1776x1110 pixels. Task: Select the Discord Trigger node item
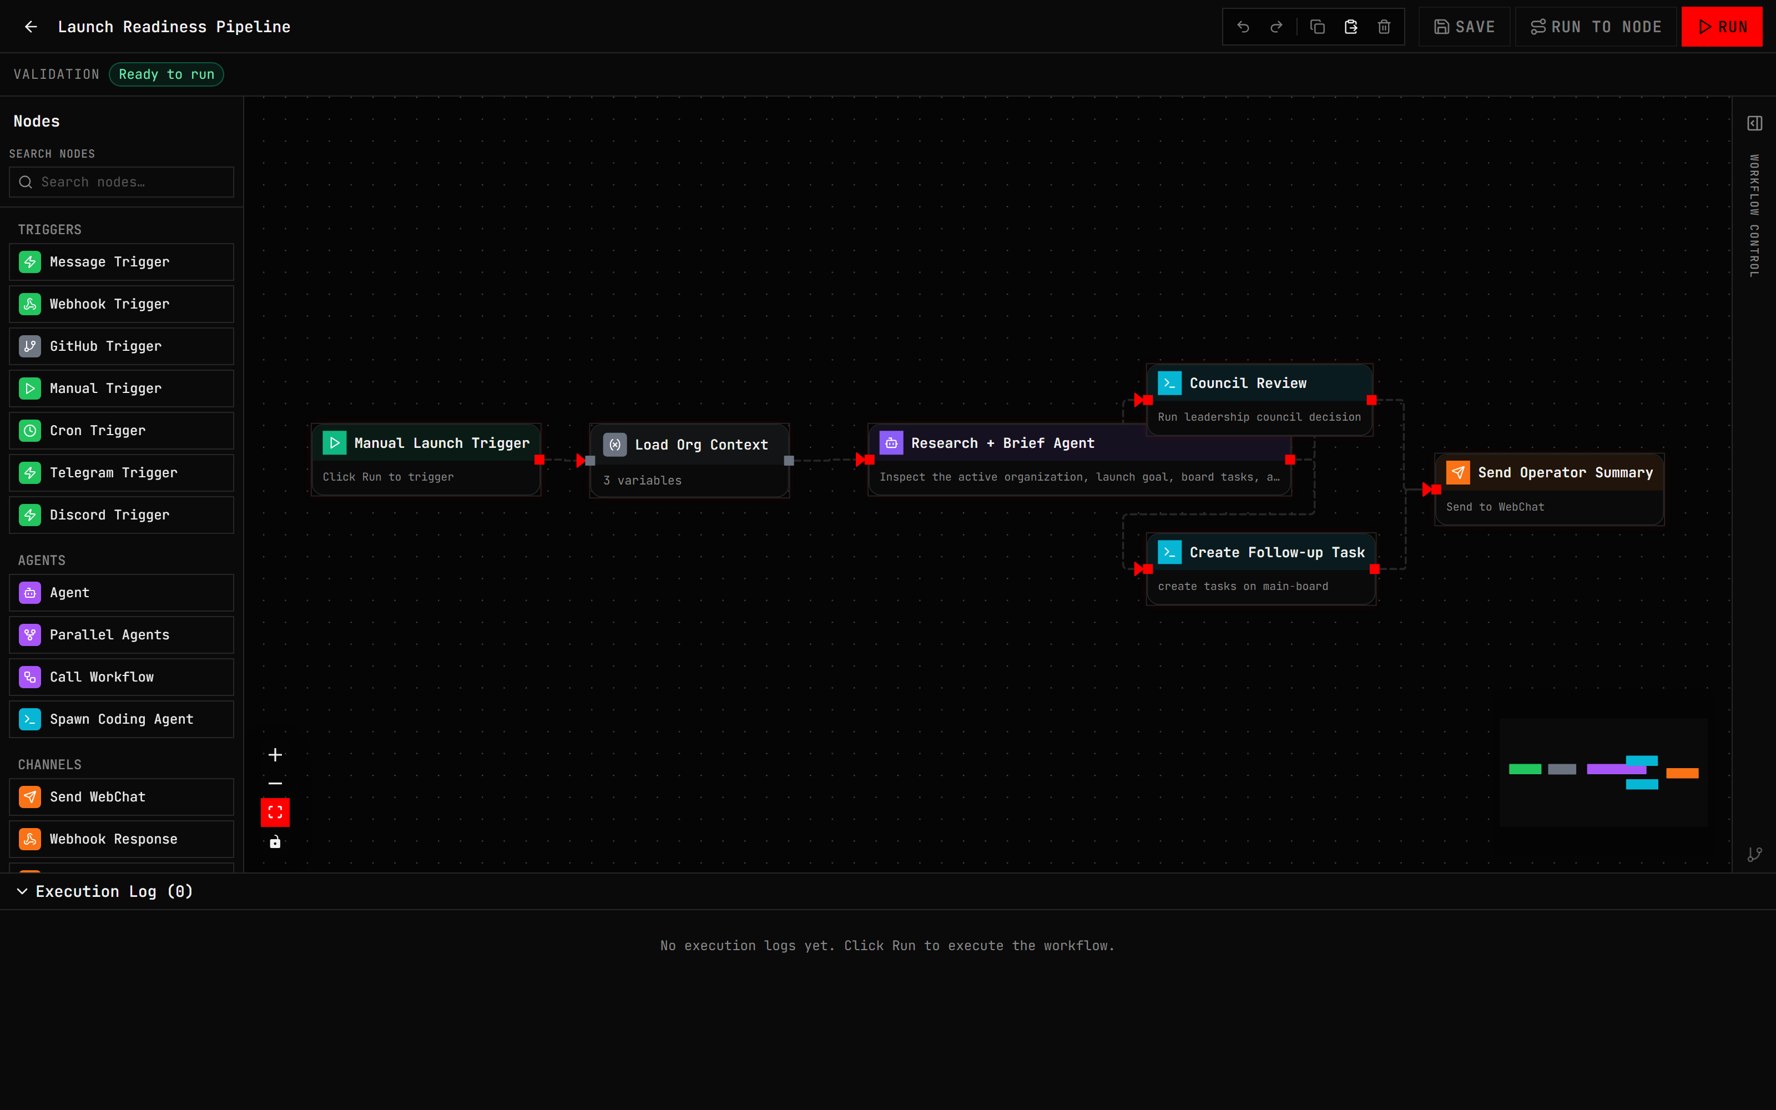121,516
